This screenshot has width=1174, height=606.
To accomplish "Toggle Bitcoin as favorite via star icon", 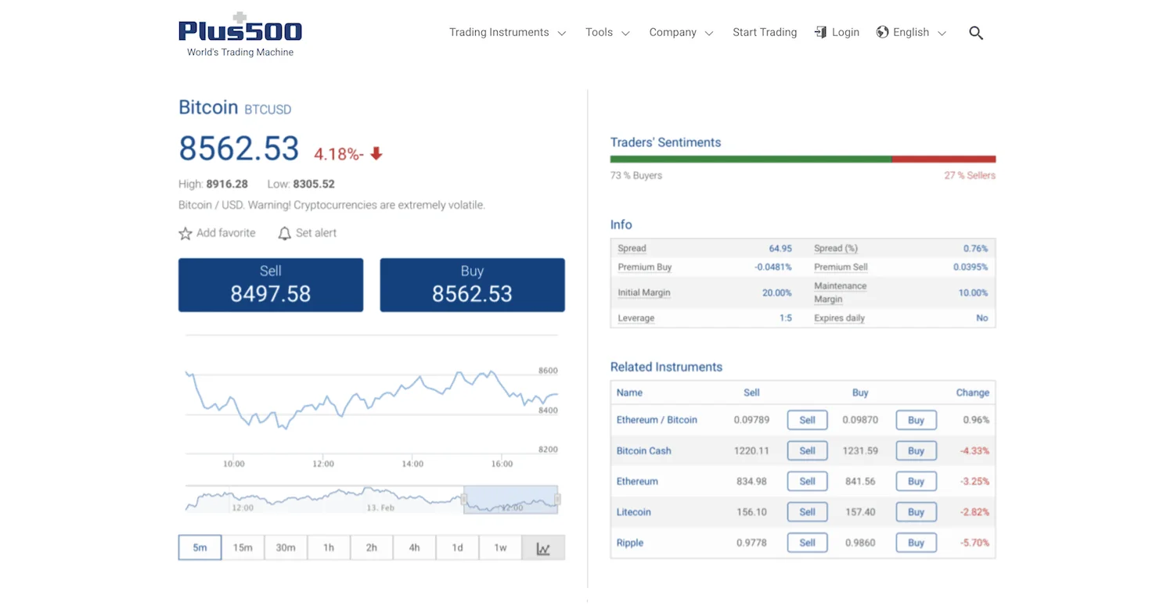I will (185, 232).
